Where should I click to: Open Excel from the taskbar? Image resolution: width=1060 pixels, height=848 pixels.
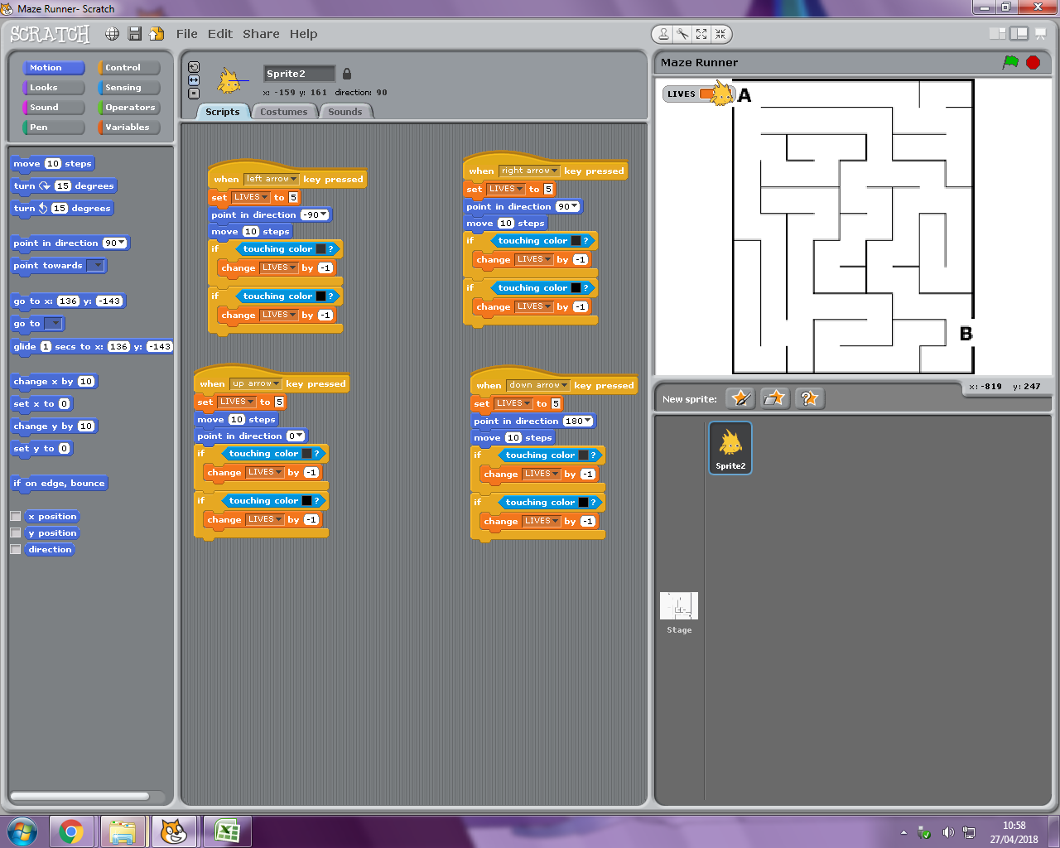[227, 831]
